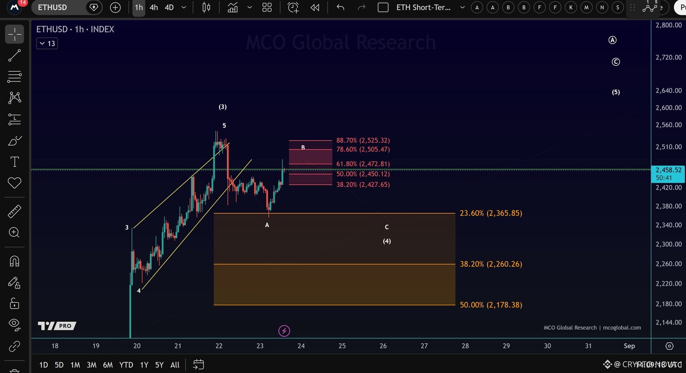Screen dimensions: 686x373
Task: Select the Text annotation tool
Action: pyautogui.click(x=14, y=162)
